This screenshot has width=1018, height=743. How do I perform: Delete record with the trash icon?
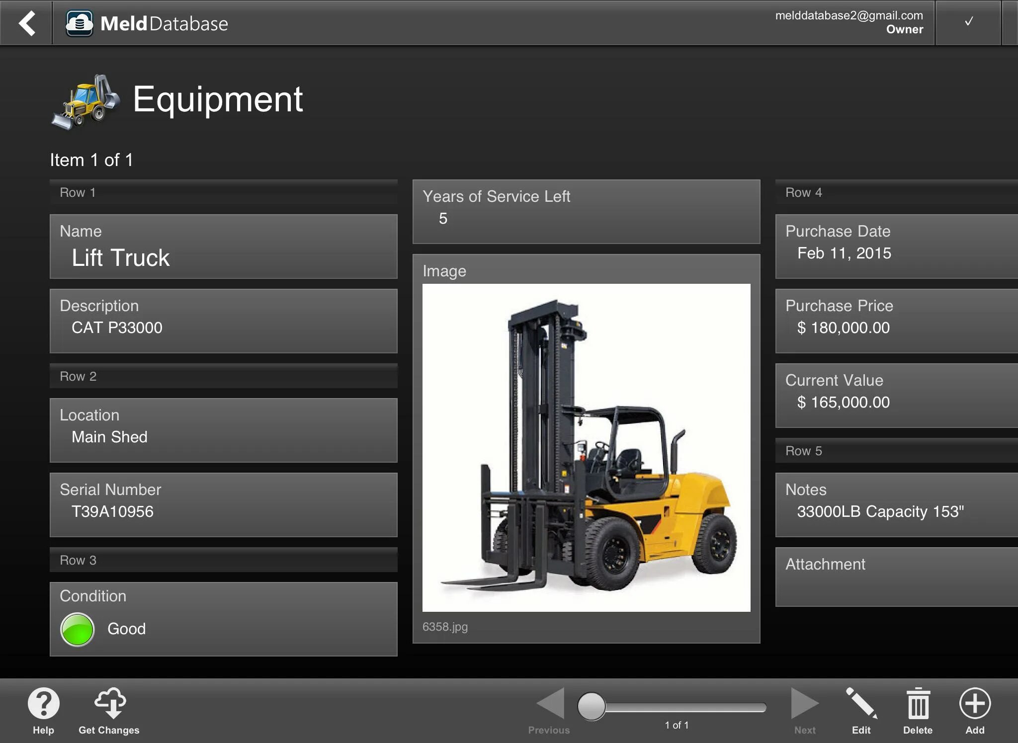coord(918,703)
